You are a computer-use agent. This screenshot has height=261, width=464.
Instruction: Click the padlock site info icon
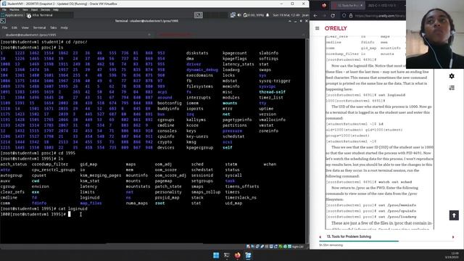click(x=351, y=15)
